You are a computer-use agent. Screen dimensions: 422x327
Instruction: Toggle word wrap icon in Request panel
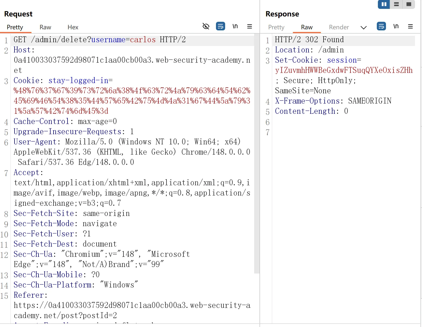pos(221,26)
